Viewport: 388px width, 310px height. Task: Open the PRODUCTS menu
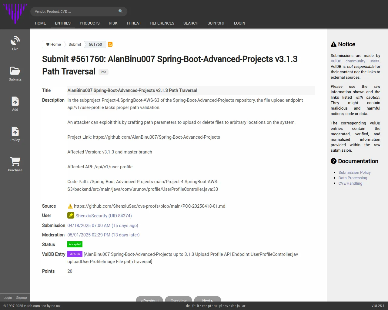coord(90,23)
